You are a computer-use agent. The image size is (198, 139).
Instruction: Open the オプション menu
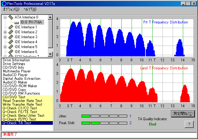(11, 9)
